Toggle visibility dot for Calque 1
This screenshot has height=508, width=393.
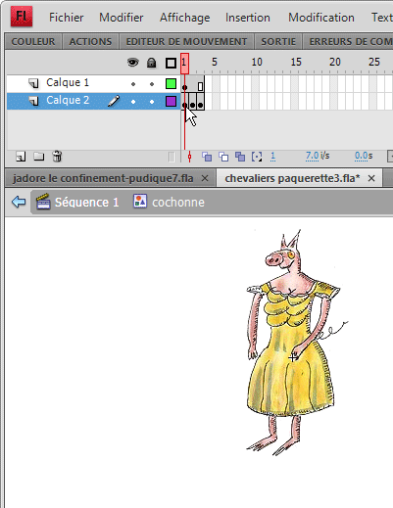[133, 84]
